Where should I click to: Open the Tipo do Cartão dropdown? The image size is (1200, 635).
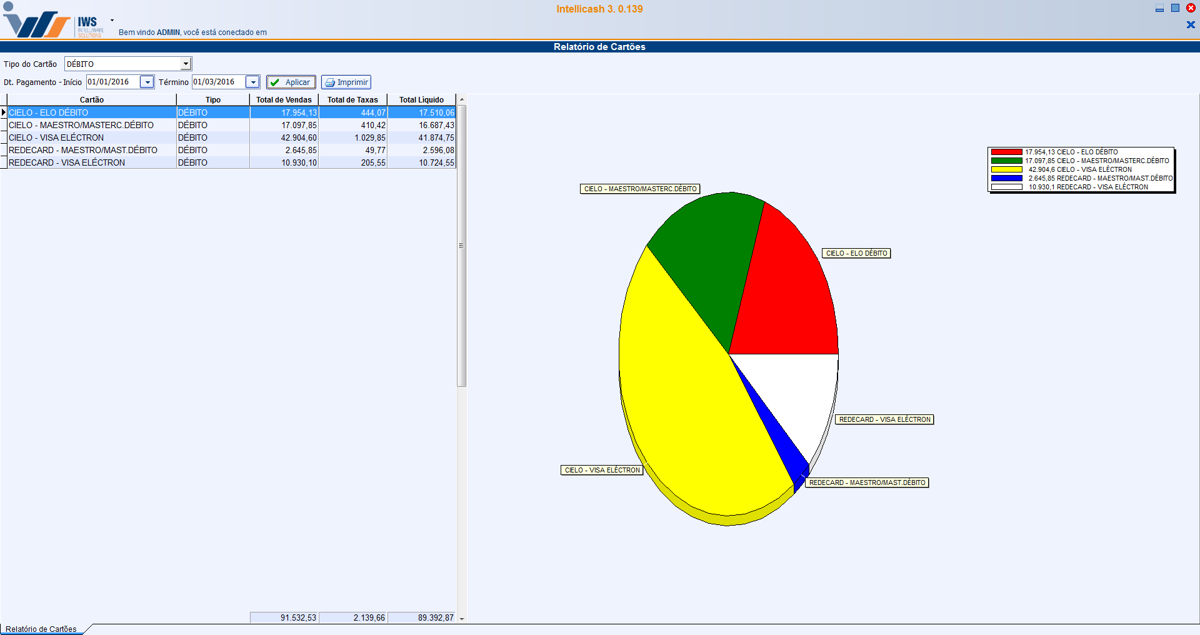186,64
